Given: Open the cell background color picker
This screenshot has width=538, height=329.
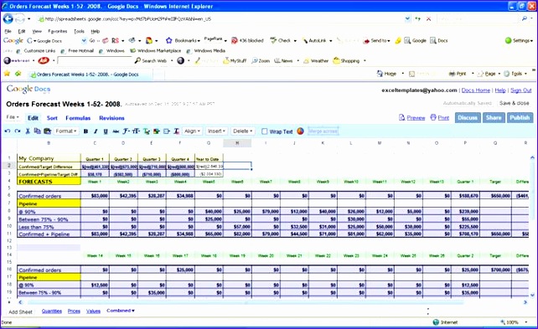Looking at the screenshot, I should pos(157,131).
